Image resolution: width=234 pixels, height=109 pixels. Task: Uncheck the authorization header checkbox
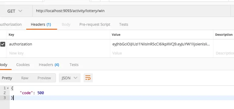point(3,44)
